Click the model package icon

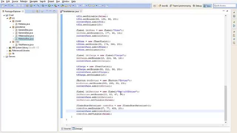coord(13,21)
